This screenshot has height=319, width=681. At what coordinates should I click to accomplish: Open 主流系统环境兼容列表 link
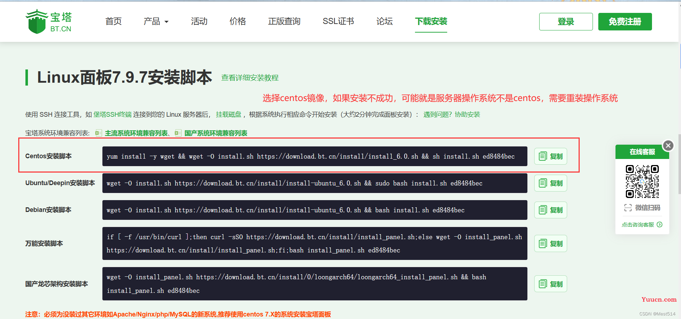(136, 133)
